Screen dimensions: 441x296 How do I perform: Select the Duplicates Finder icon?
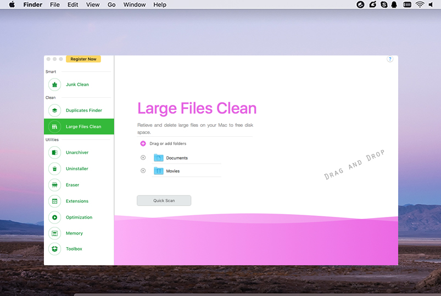(55, 110)
